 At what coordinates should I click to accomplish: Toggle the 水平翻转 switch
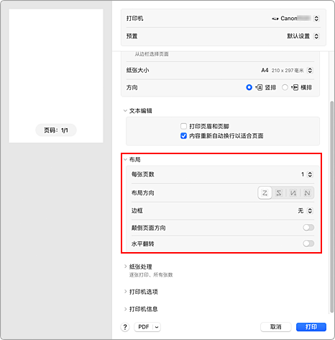click(308, 243)
